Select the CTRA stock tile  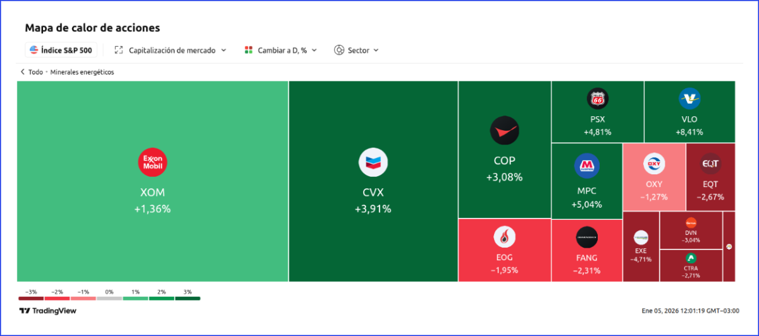click(x=691, y=266)
